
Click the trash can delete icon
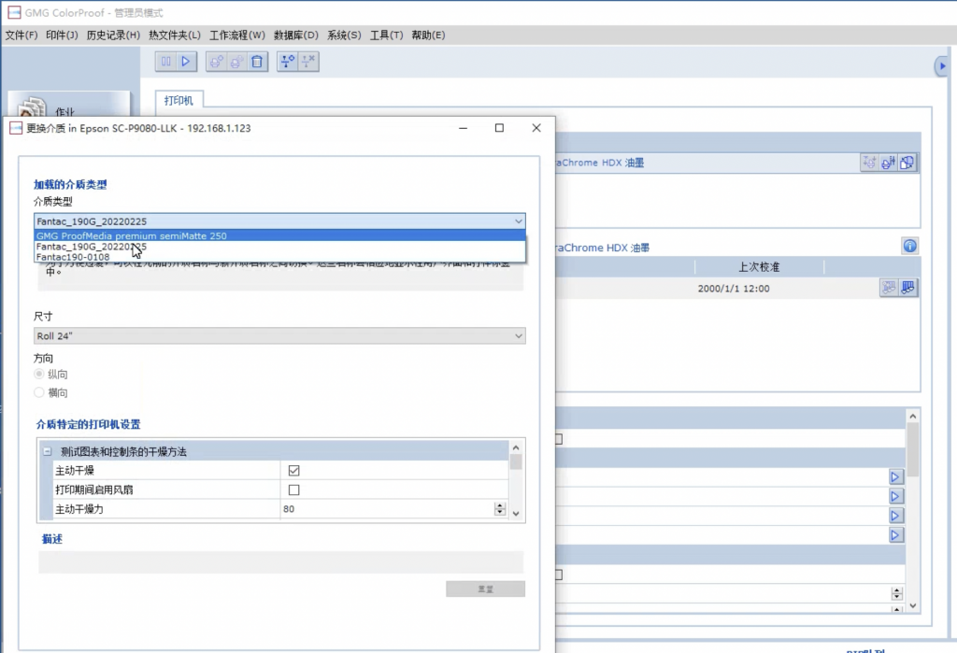(x=257, y=61)
